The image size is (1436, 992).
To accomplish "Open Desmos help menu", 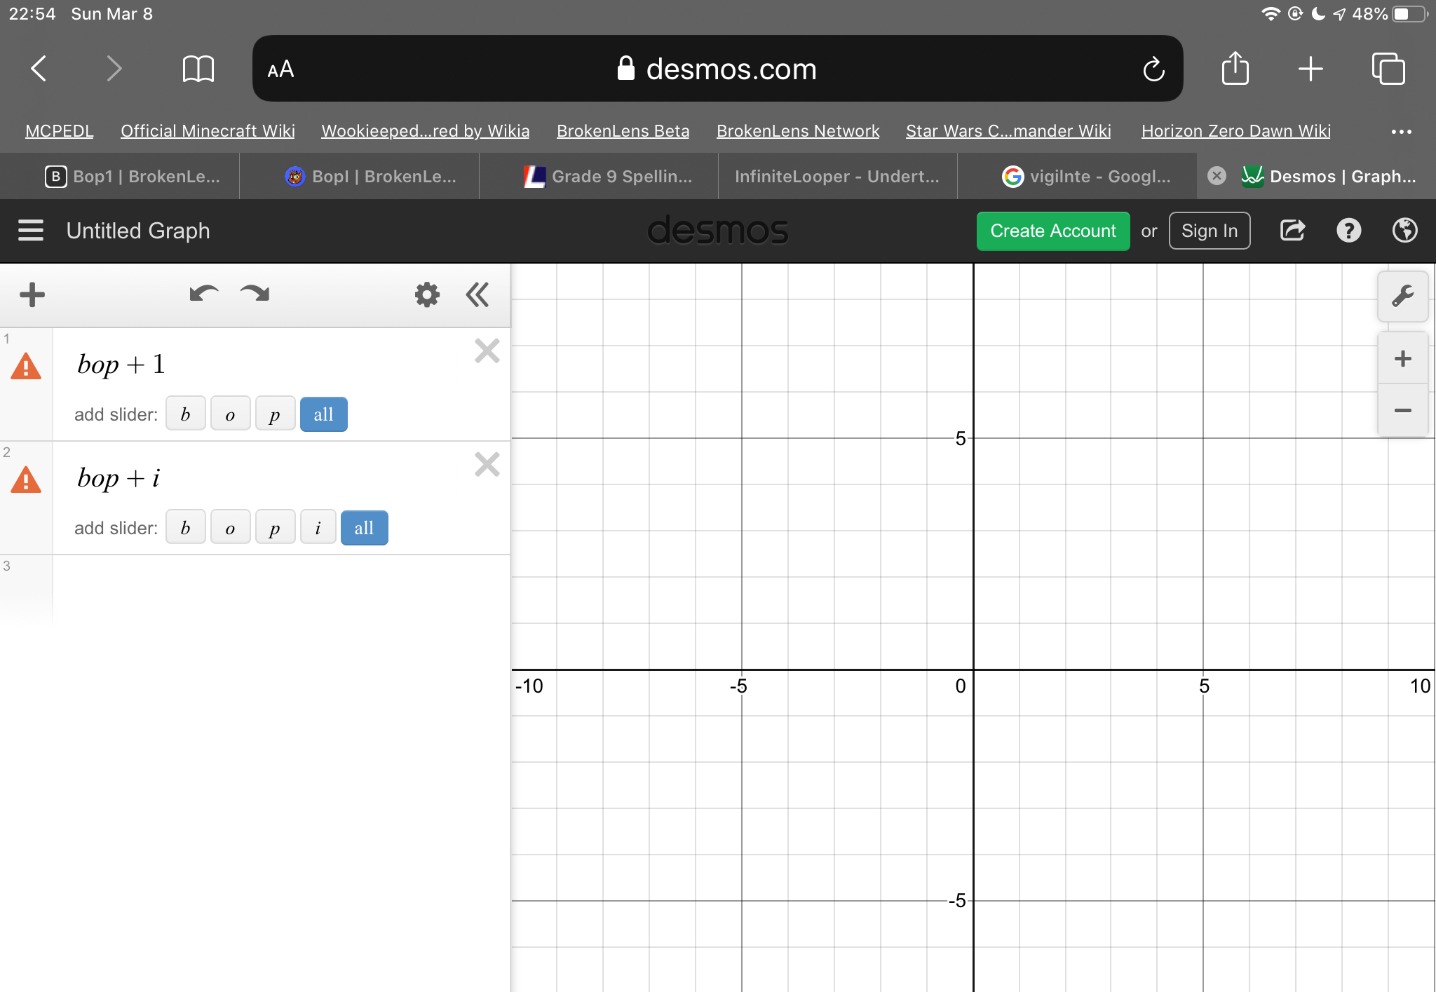I will pyautogui.click(x=1348, y=231).
